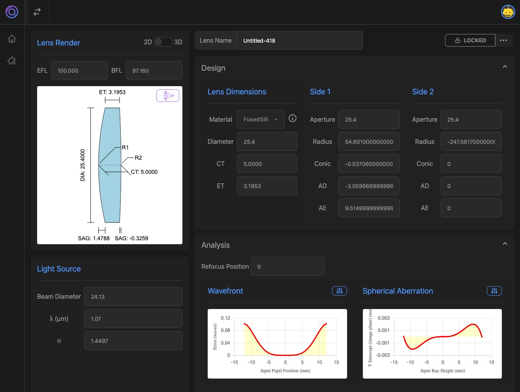Click the Lens Name text field
The height and width of the screenshot is (392, 520).
tap(299, 41)
